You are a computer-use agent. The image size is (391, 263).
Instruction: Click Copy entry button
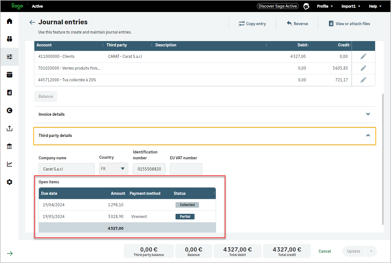coord(252,24)
